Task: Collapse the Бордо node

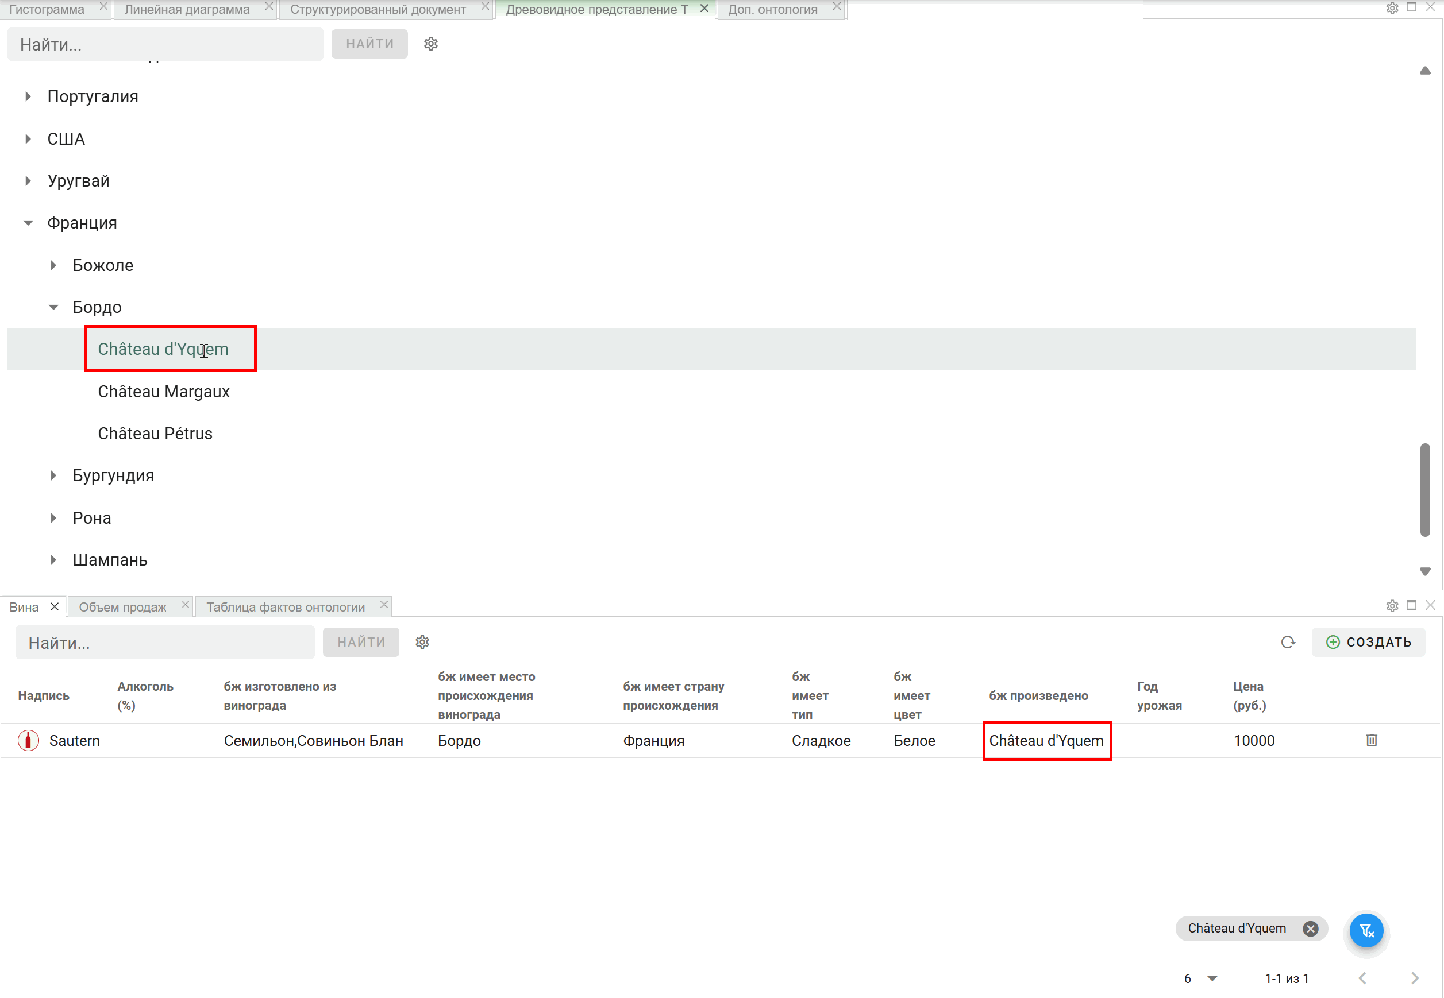Action: [x=53, y=307]
